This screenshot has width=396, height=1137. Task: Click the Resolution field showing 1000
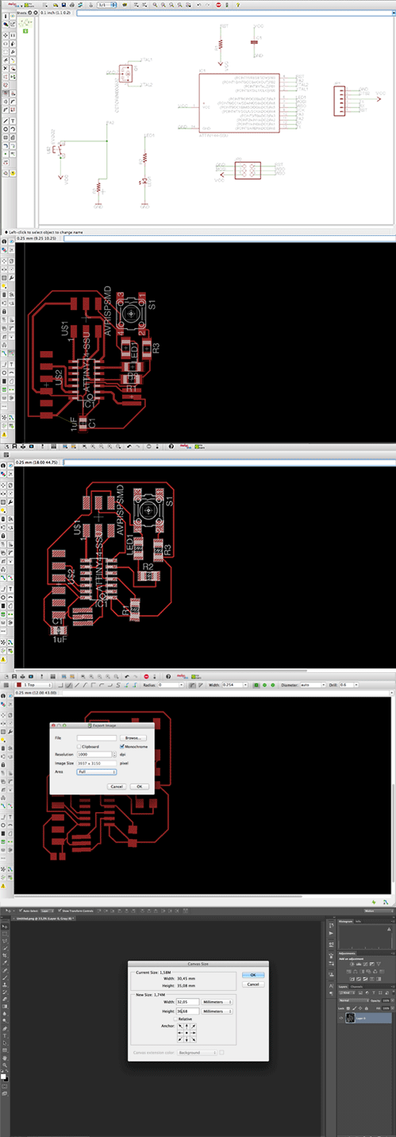[94, 754]
